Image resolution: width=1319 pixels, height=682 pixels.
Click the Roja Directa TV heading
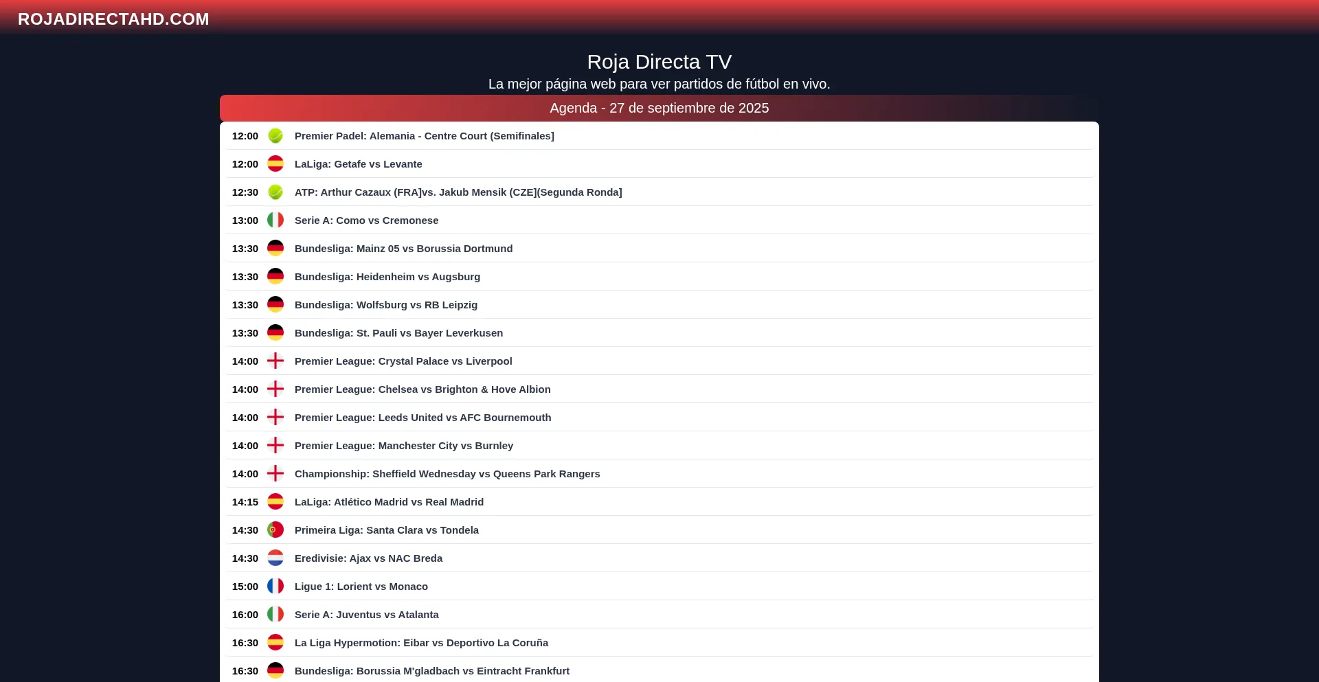659,62
